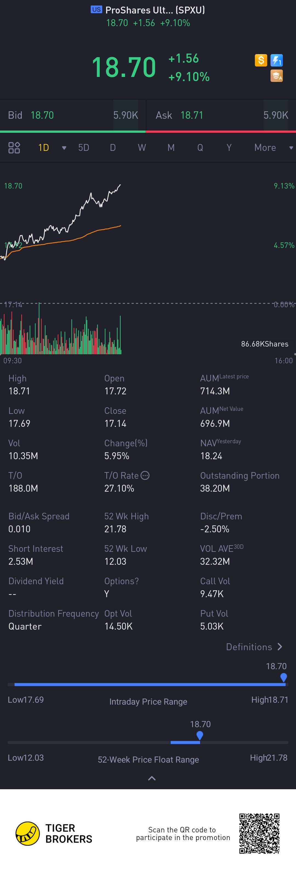Tap Outstanding Portion 38.20M value
This screenshot has width=296, height=878.
coord(215,488)
